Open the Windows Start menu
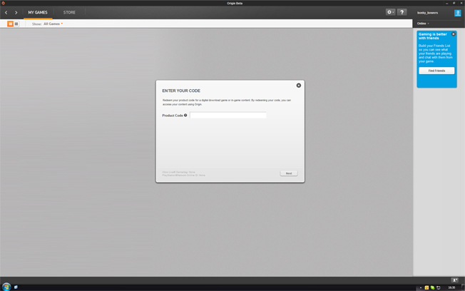Image resolution: width=465 pixels, height=291 pixels. point(6,287)
